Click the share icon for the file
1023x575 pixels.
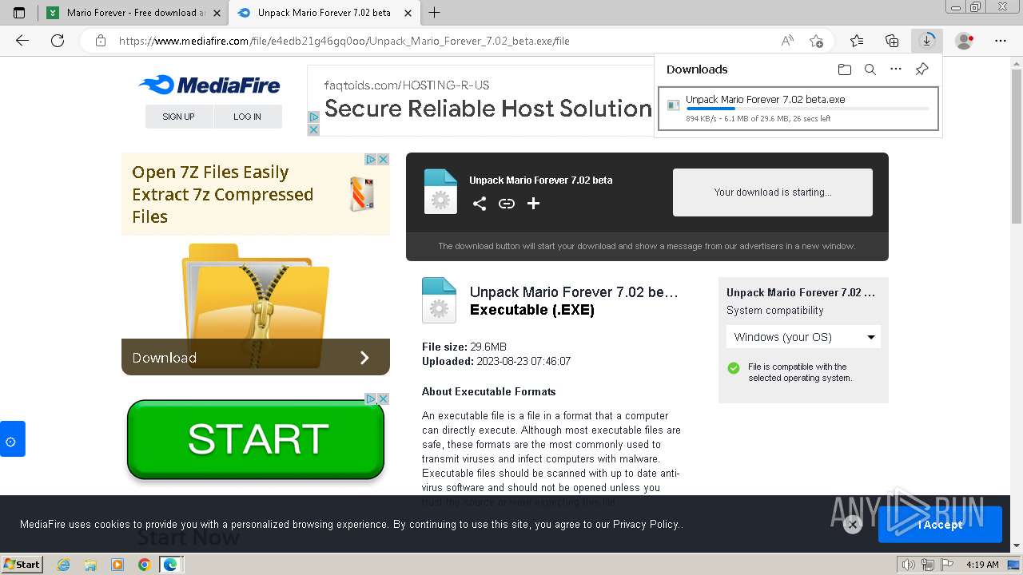480,204
